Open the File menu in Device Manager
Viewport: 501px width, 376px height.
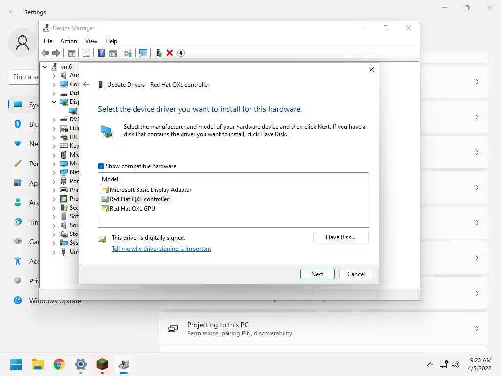(48, 41)
